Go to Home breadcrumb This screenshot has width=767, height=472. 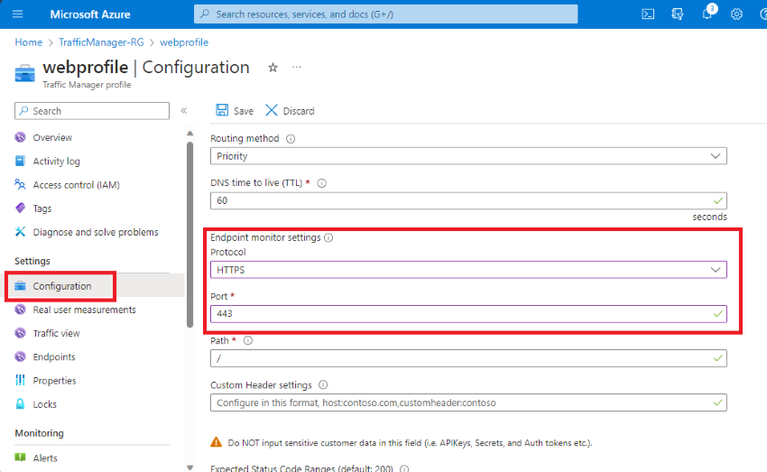pos(28,42)
